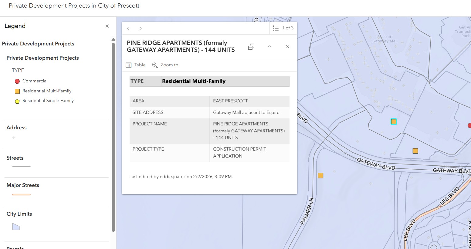
Task: Open the feature list icon beside 1 of 3
Action: point(276,28)
